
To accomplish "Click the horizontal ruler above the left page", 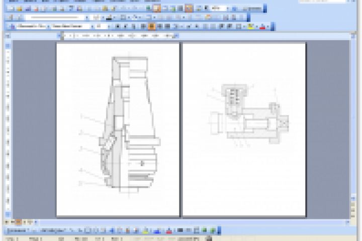I will tap(119, 36).
